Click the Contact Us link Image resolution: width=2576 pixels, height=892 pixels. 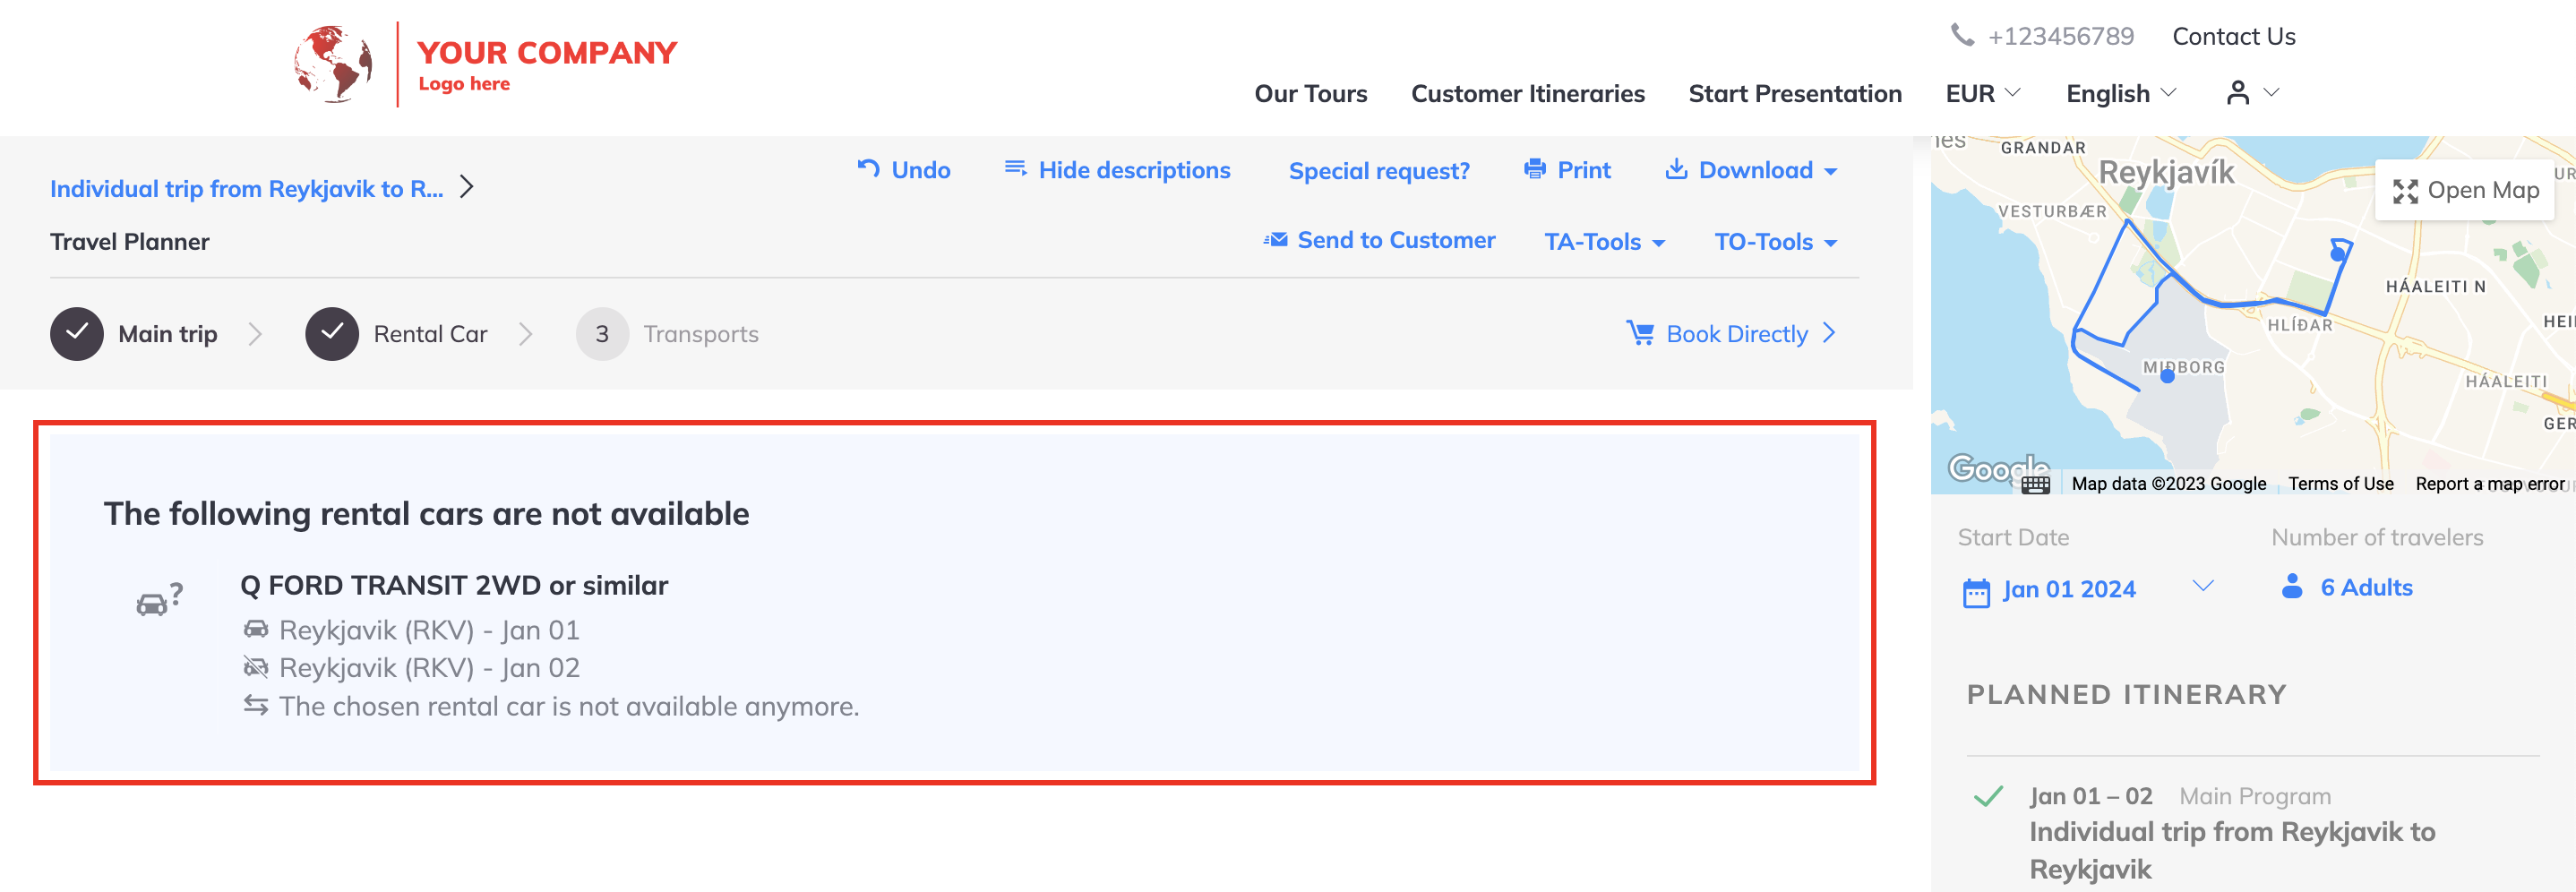[x=2233, y=36]
